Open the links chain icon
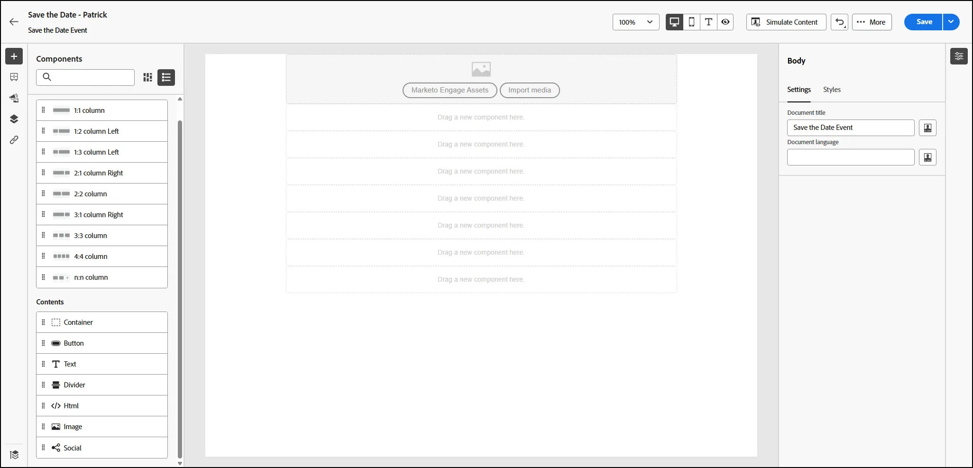Viewport: 973px width, 468px height. [14, 140]
